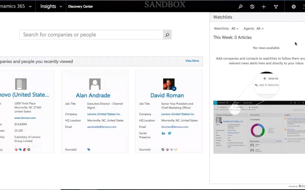305x190 pixels.
Task: Open www.lenovo.com website link
Action: [x=25, y=118]
